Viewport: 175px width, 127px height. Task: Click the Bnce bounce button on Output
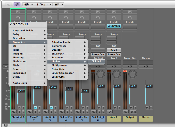pyautogui.click(x=133, y=112)
